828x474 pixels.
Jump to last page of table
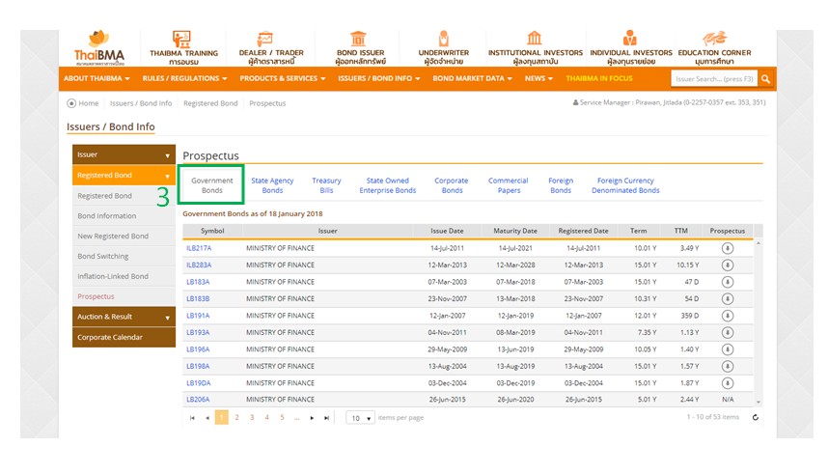coord(327,418)
